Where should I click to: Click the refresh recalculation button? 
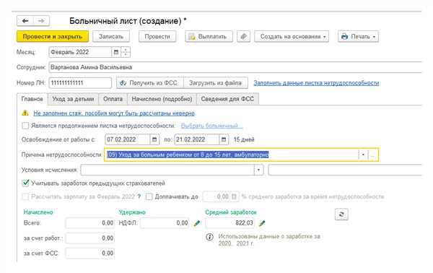341,214
